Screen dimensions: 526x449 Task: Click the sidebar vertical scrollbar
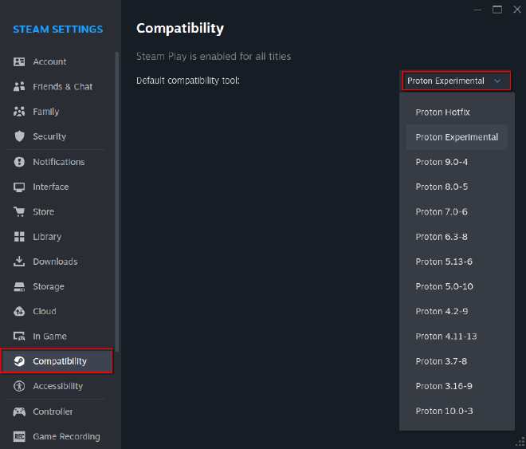118,199
